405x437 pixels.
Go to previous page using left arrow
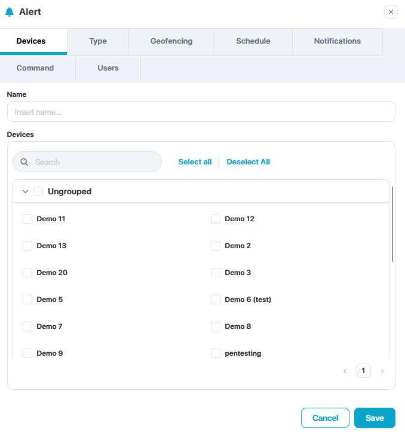tap(345, 371)
